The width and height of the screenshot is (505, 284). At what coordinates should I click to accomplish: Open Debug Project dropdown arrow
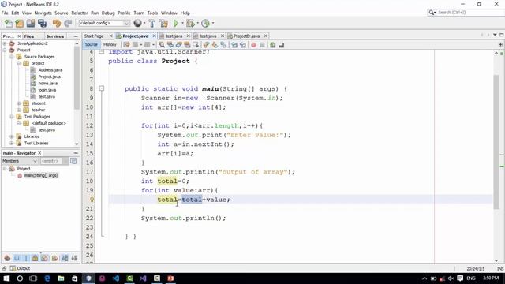pyautogui.click(x=197, y=23)
